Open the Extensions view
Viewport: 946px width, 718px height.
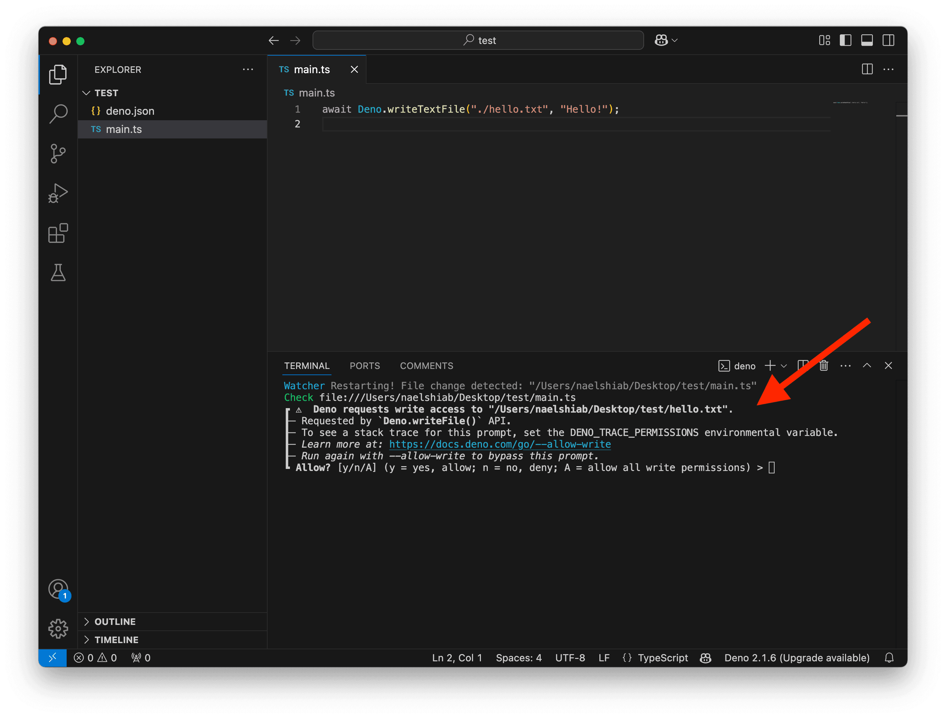(58, 233)
